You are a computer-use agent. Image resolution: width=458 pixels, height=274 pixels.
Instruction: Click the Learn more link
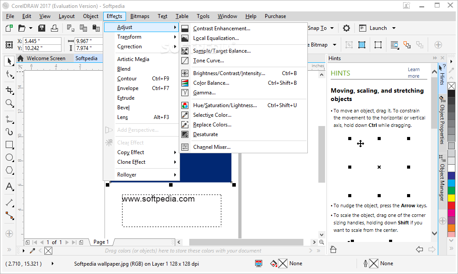tap(414, 73)
